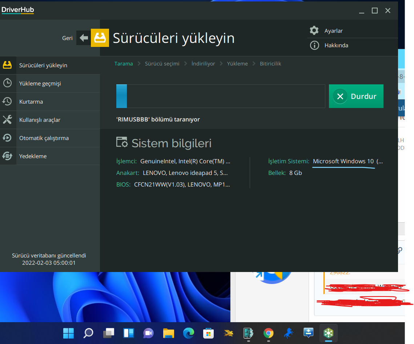Switch to Google Chrome on taskbar
Viewport: 414px width, 344px height.
268,333
